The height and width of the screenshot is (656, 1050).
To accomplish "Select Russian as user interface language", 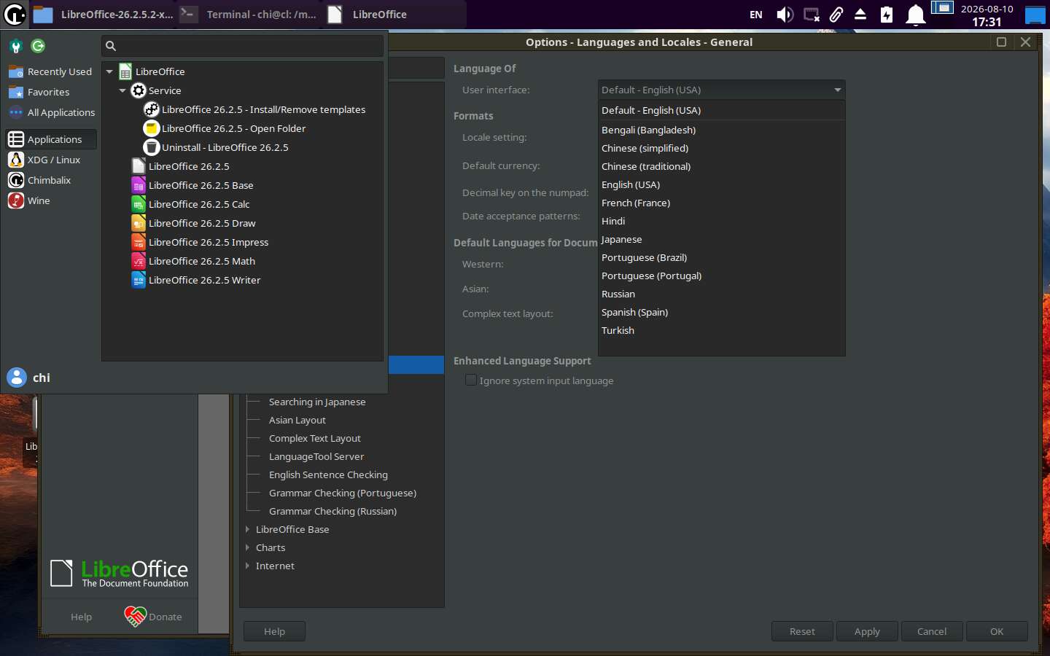I will coord(721,294).
